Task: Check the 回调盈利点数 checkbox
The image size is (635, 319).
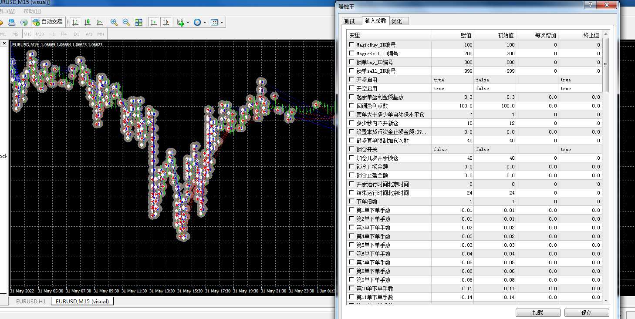Action: [x=351, y=106]
